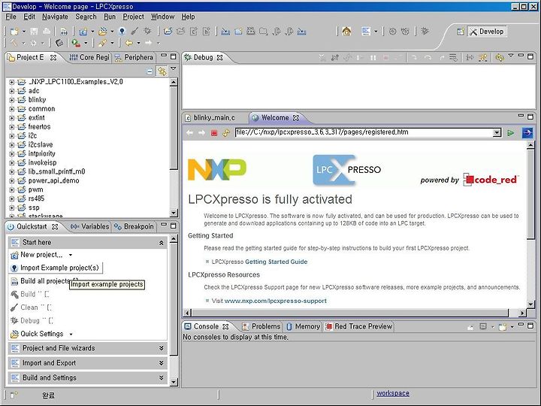The image size is (541, 406).
Task: Click the workspace link in the status bar
Action: [393, 393]
